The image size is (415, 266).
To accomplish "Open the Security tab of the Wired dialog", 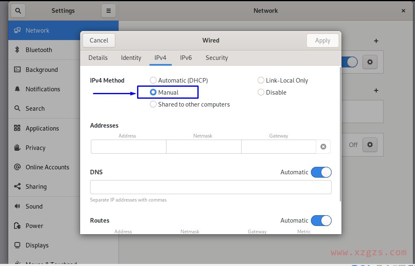I will (x=216, y=58).
